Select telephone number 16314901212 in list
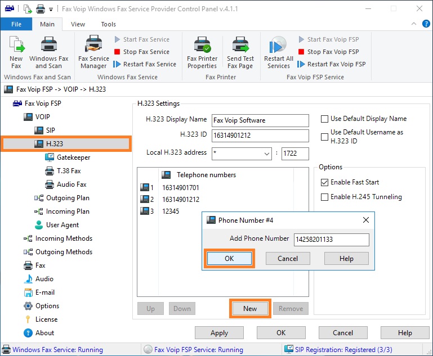433x356 pixels. [x=181, y=199]
